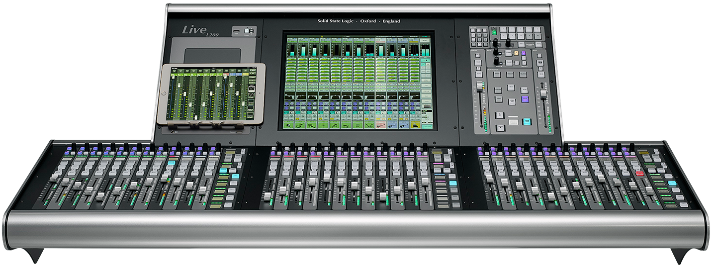Tap the pink guitar icon on the touchscreen
Image resolution: width=715 pixels, height=269 pixels.
pyautogui.click(x=382, y=125)
